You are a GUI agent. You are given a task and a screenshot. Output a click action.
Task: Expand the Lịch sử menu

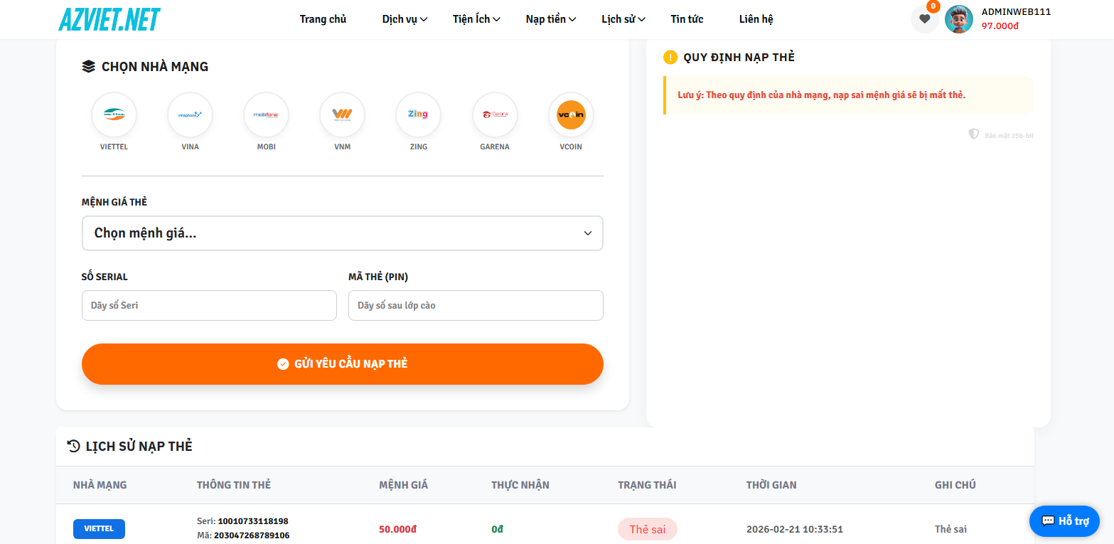pos(623,19)
